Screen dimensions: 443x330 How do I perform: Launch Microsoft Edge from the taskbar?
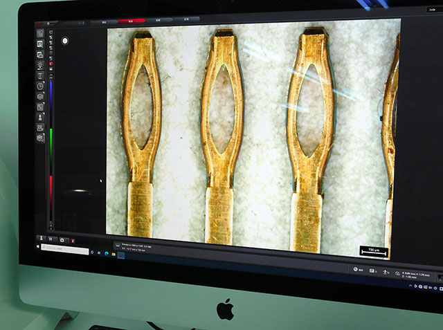[107, 253]
